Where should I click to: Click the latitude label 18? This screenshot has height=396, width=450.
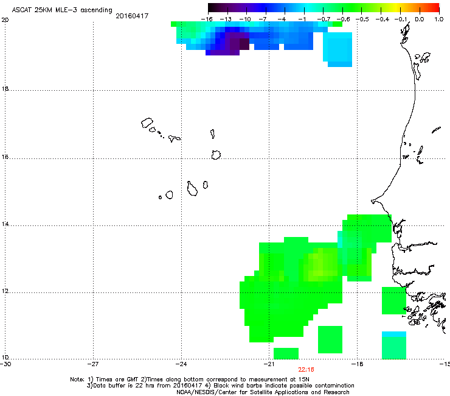coord(5,88)
